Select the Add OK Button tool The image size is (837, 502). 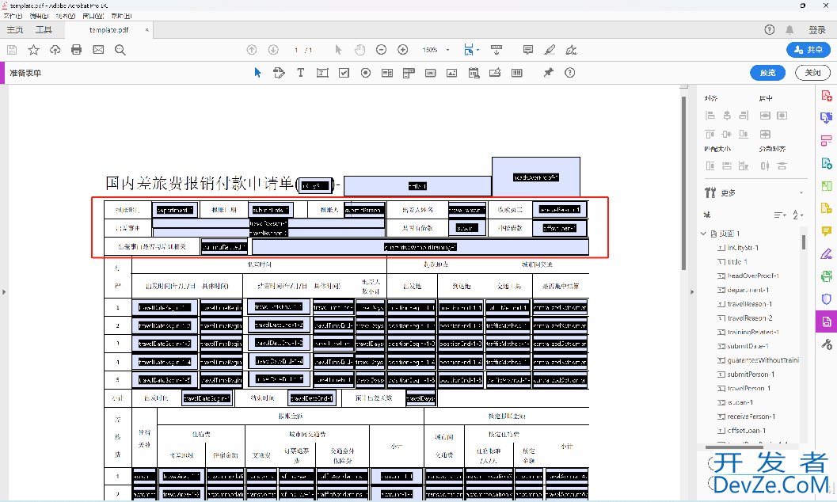pos(430,73)
